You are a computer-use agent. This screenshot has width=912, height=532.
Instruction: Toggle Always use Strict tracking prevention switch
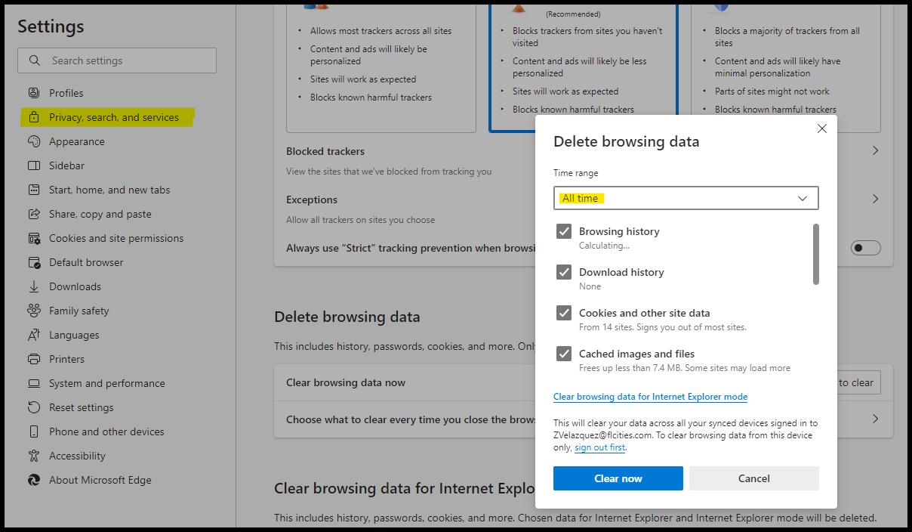(x=865, y=248)
